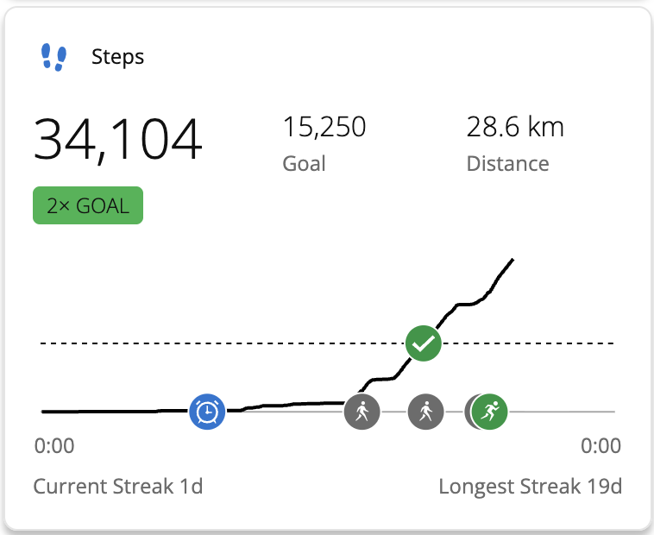The width and height of the screenshot is (654, 535).
Task: Click the top end of steps curve
Action: [513, 260]
